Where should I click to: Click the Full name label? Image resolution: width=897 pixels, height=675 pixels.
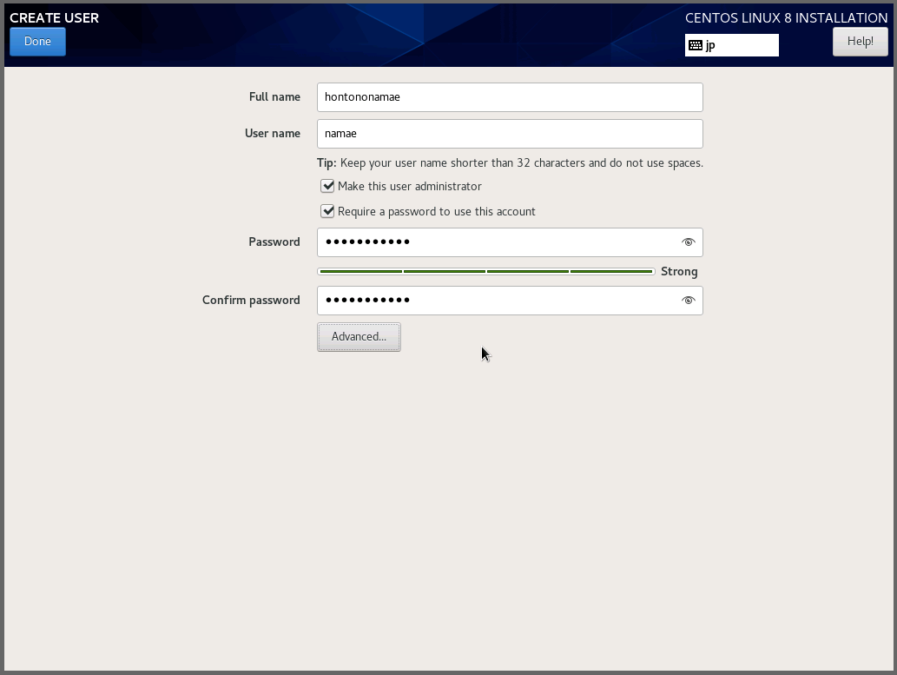274,97
